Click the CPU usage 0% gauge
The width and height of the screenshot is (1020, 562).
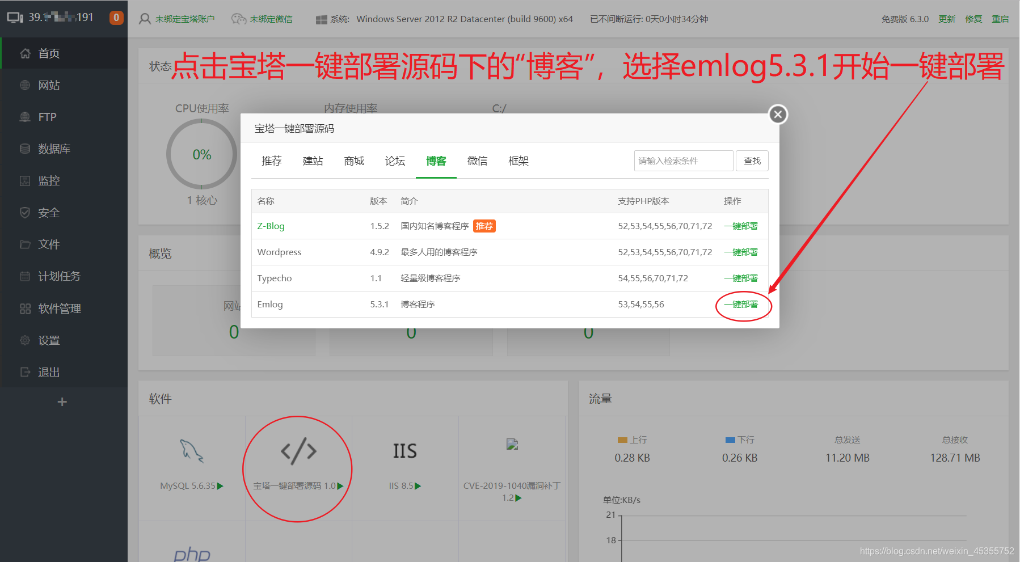coord(202,154)
